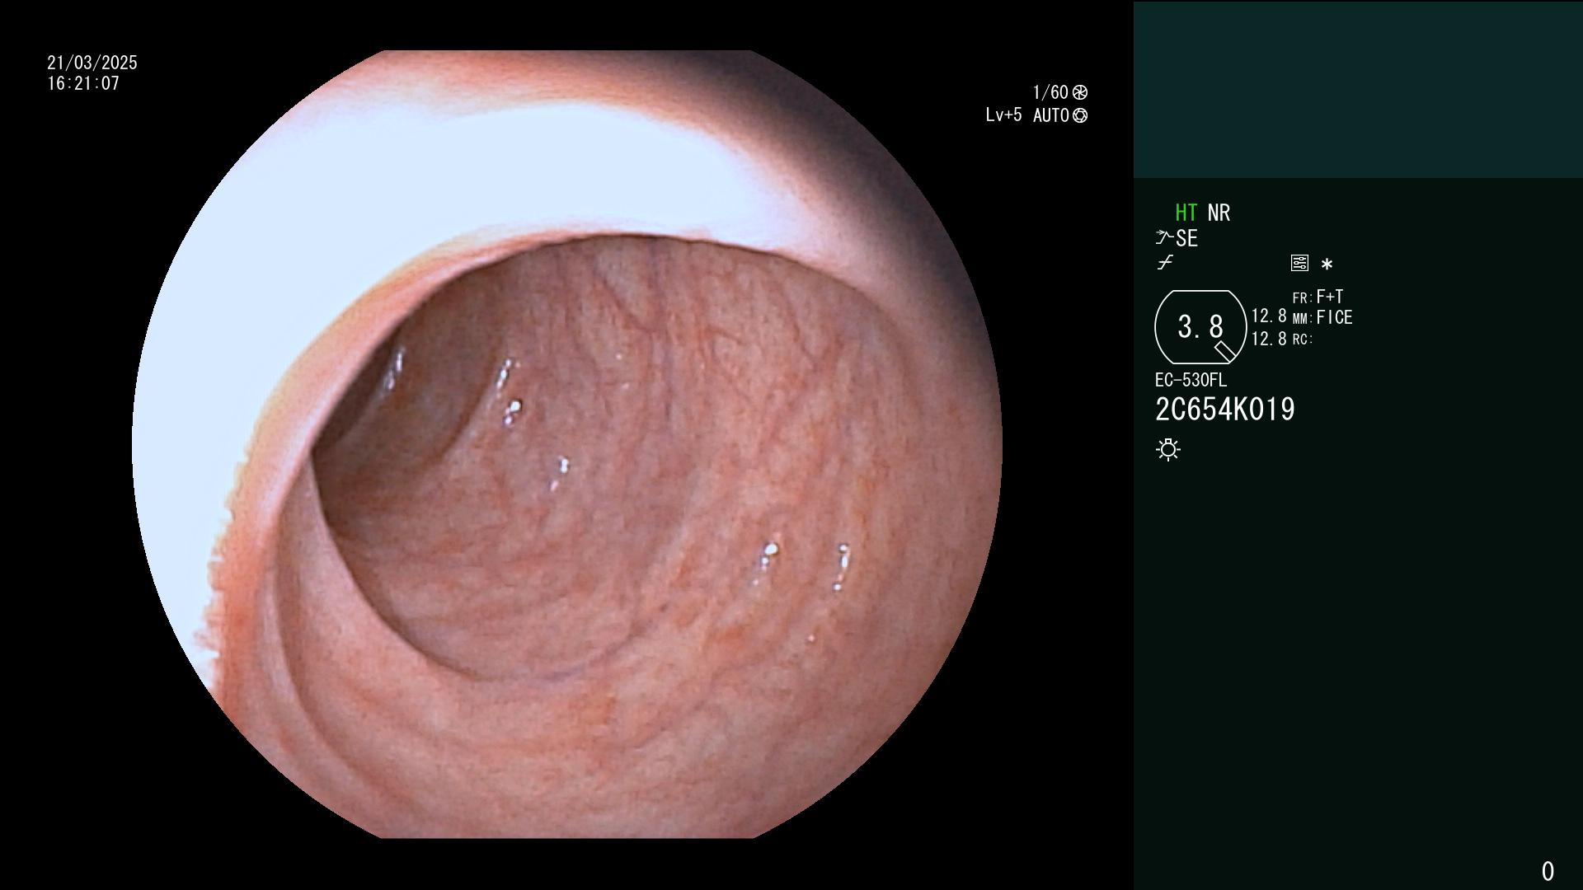The height and width of the screenshot is (890, 1583).
Task: Click the shutter speed icon beside 1/60
Action: (x=1080, y=92)
